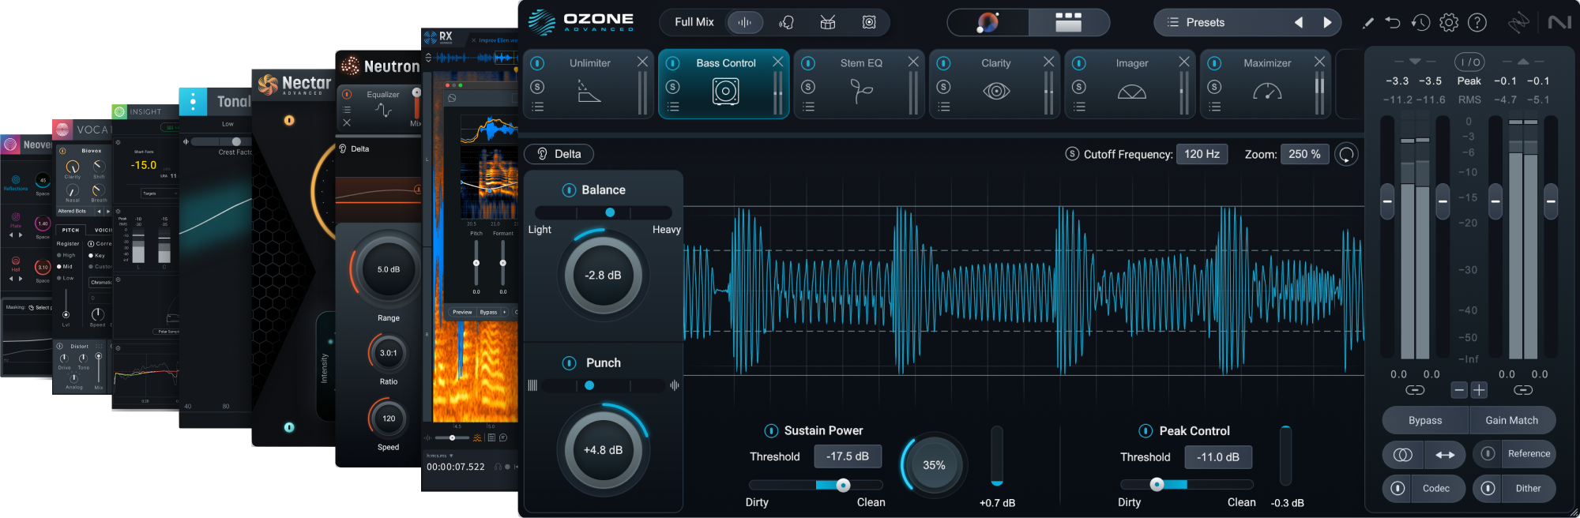Viewport: 1580px width, 518px height.
Task: Disable the Punch section power toggle
Action: click(569, 363)
